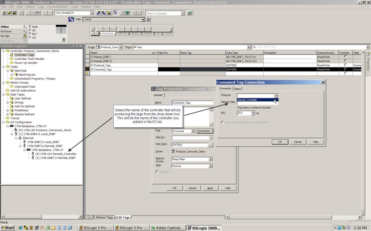Open the Select a Language drop-down
This screenshot has width=371, height=231.
point(183,13)
